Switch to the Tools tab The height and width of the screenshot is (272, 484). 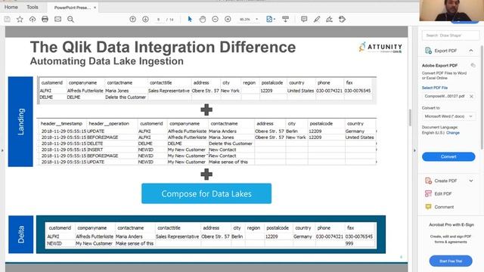coord(33,7)
